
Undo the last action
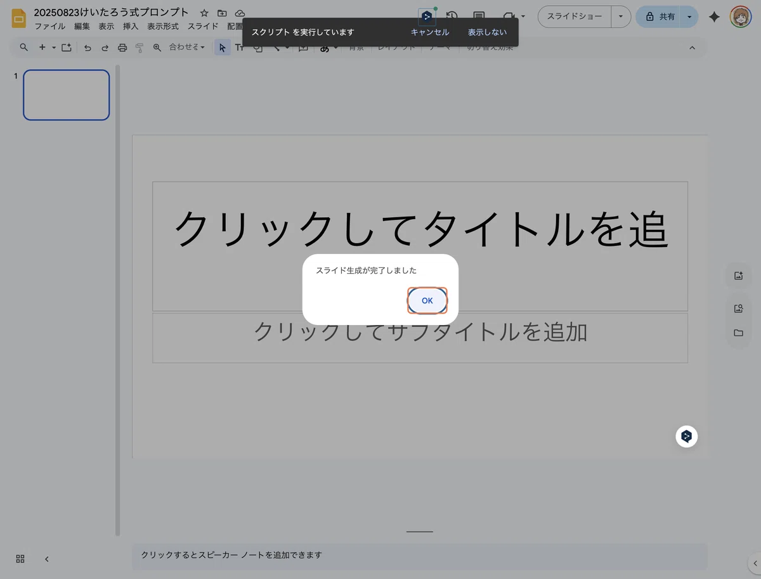pos(88,48)
